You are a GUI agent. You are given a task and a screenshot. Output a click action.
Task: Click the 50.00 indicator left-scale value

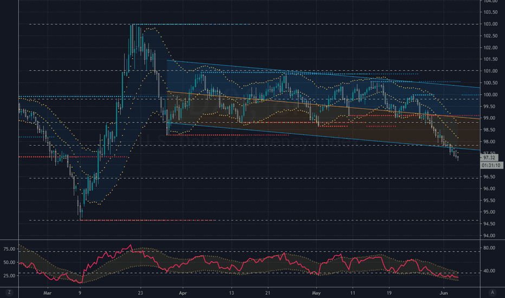click(x=9, y=263)
